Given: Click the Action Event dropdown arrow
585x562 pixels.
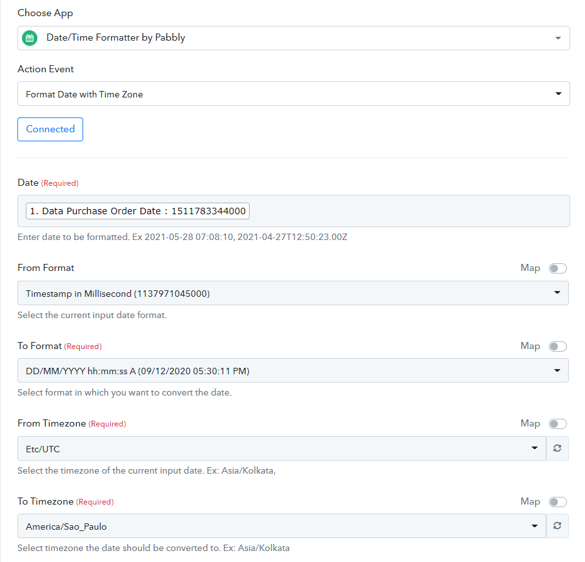Looking at the screenshot, I should click(558, 94).
